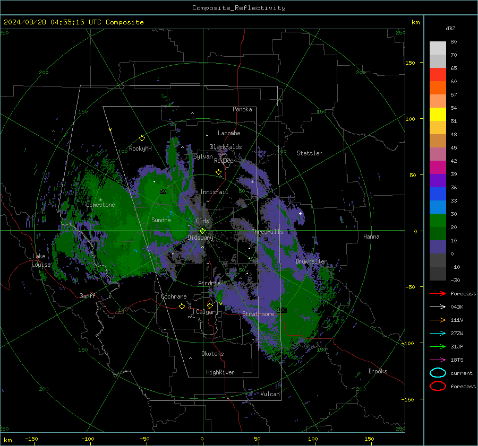Screen dimensions: 478x446
Task: Click the HighRiver city label
Action: click(220, 372)
